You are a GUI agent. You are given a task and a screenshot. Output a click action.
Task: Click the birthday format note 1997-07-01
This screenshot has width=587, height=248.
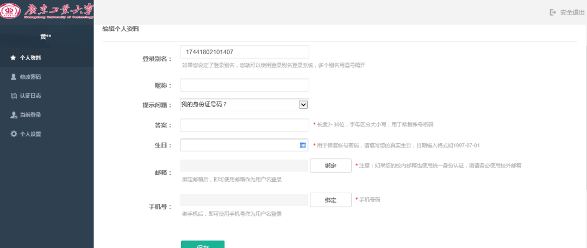pos(398,145)
